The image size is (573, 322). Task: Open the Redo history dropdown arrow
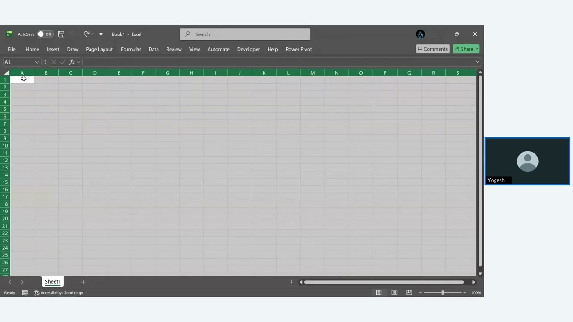coord(93,34)
